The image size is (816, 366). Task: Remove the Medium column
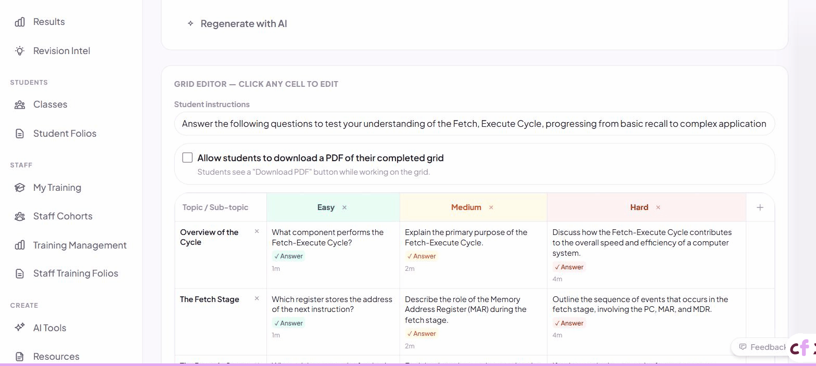pyautogui.click(x=491, y=207)
